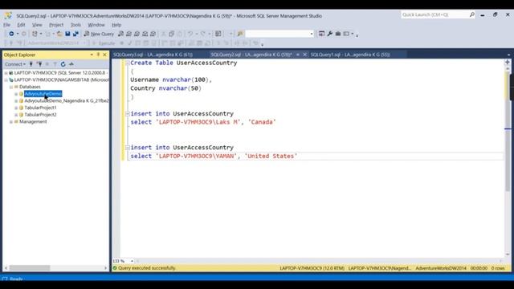This screenshot has height=289, width=514.
Task: Open the find combo box in toolbar
Action: point(312,34)
